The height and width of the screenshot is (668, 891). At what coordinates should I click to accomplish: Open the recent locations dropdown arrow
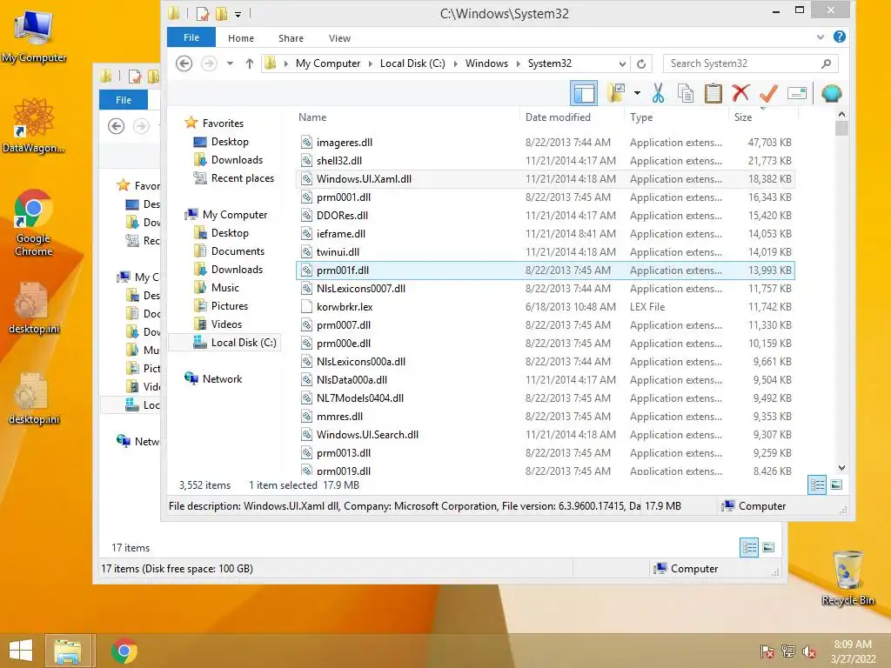click(230, 63)
